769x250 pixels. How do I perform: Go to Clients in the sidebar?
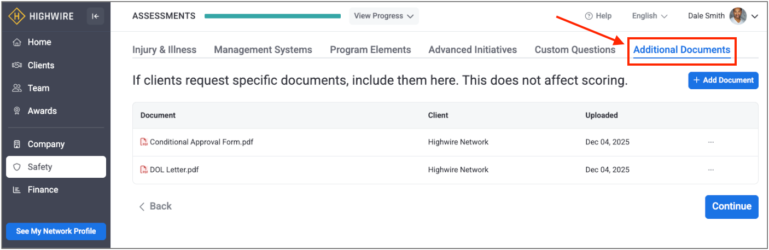41,65
